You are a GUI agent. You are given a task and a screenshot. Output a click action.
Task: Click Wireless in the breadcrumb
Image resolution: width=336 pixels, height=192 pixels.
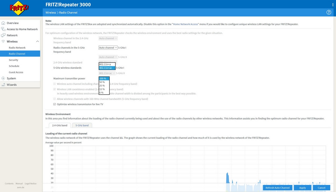(x=51, y=13)
